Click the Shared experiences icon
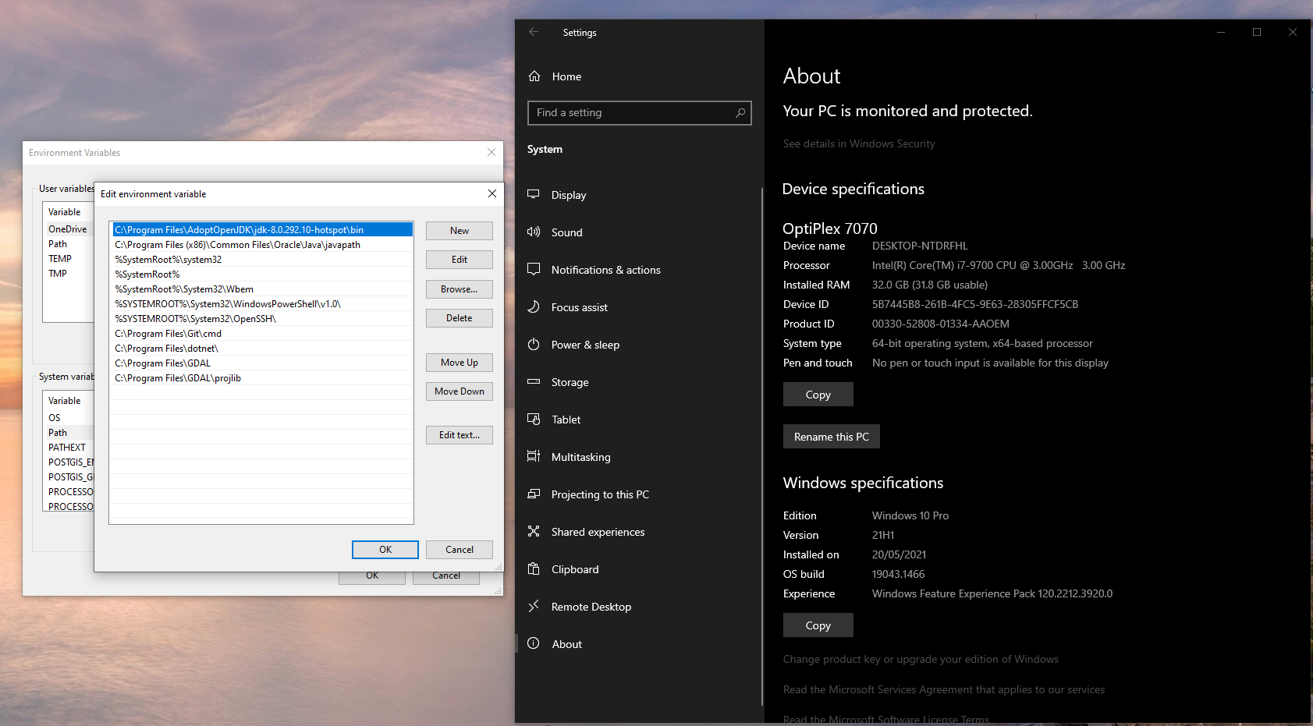The image size is (1313, 726). pos(534,531)
